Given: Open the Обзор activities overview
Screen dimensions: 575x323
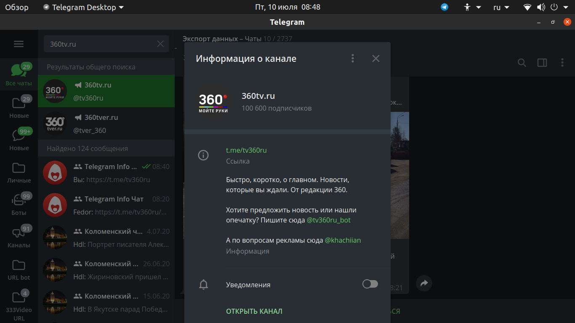Looking at the screenshot, I should coord(17,7).
